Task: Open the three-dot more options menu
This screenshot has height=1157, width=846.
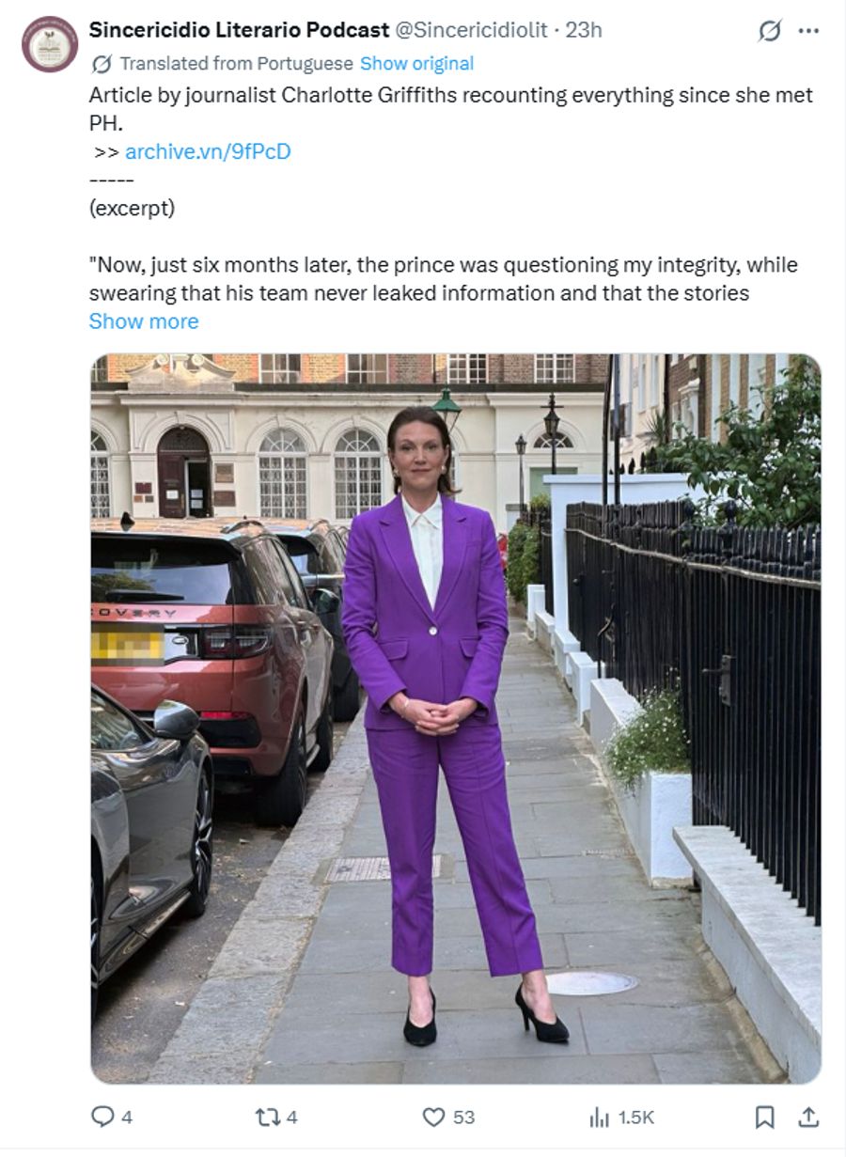Action: (x=808, y=31)
